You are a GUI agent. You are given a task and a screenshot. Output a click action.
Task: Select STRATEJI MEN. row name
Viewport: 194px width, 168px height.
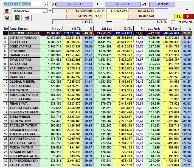coord(24,165)
